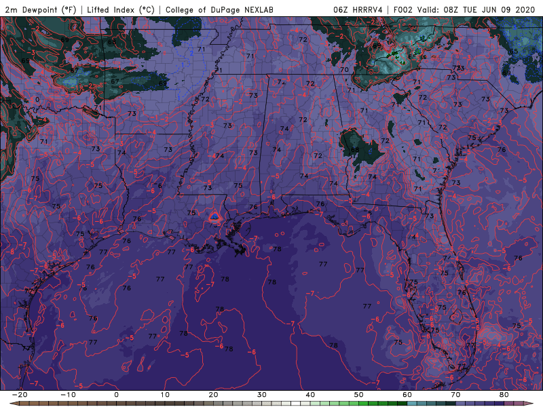
Task: Click the '20' color scale label
Action: tap(213, 395)
